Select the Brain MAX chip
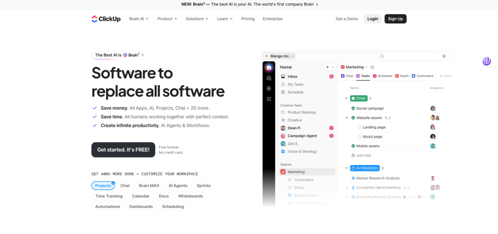Viewport: 498px width, 234px height. tap(149, 185)
